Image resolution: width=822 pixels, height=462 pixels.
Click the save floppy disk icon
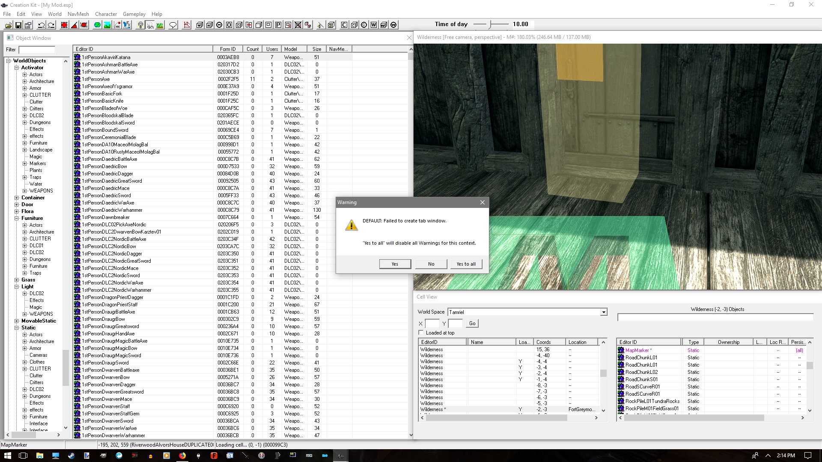18,25
